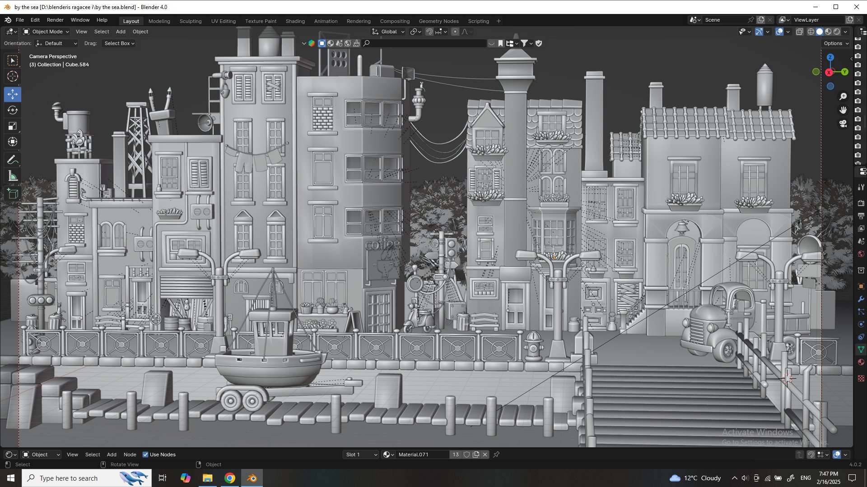Open the Texture checker properties tab
Screen dimensions: 867x487
coord(861,378)
